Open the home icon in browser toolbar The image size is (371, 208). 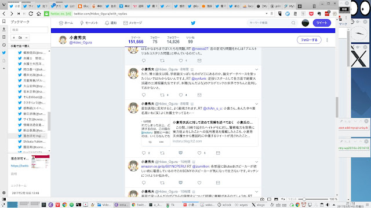(x=39, y=14)
